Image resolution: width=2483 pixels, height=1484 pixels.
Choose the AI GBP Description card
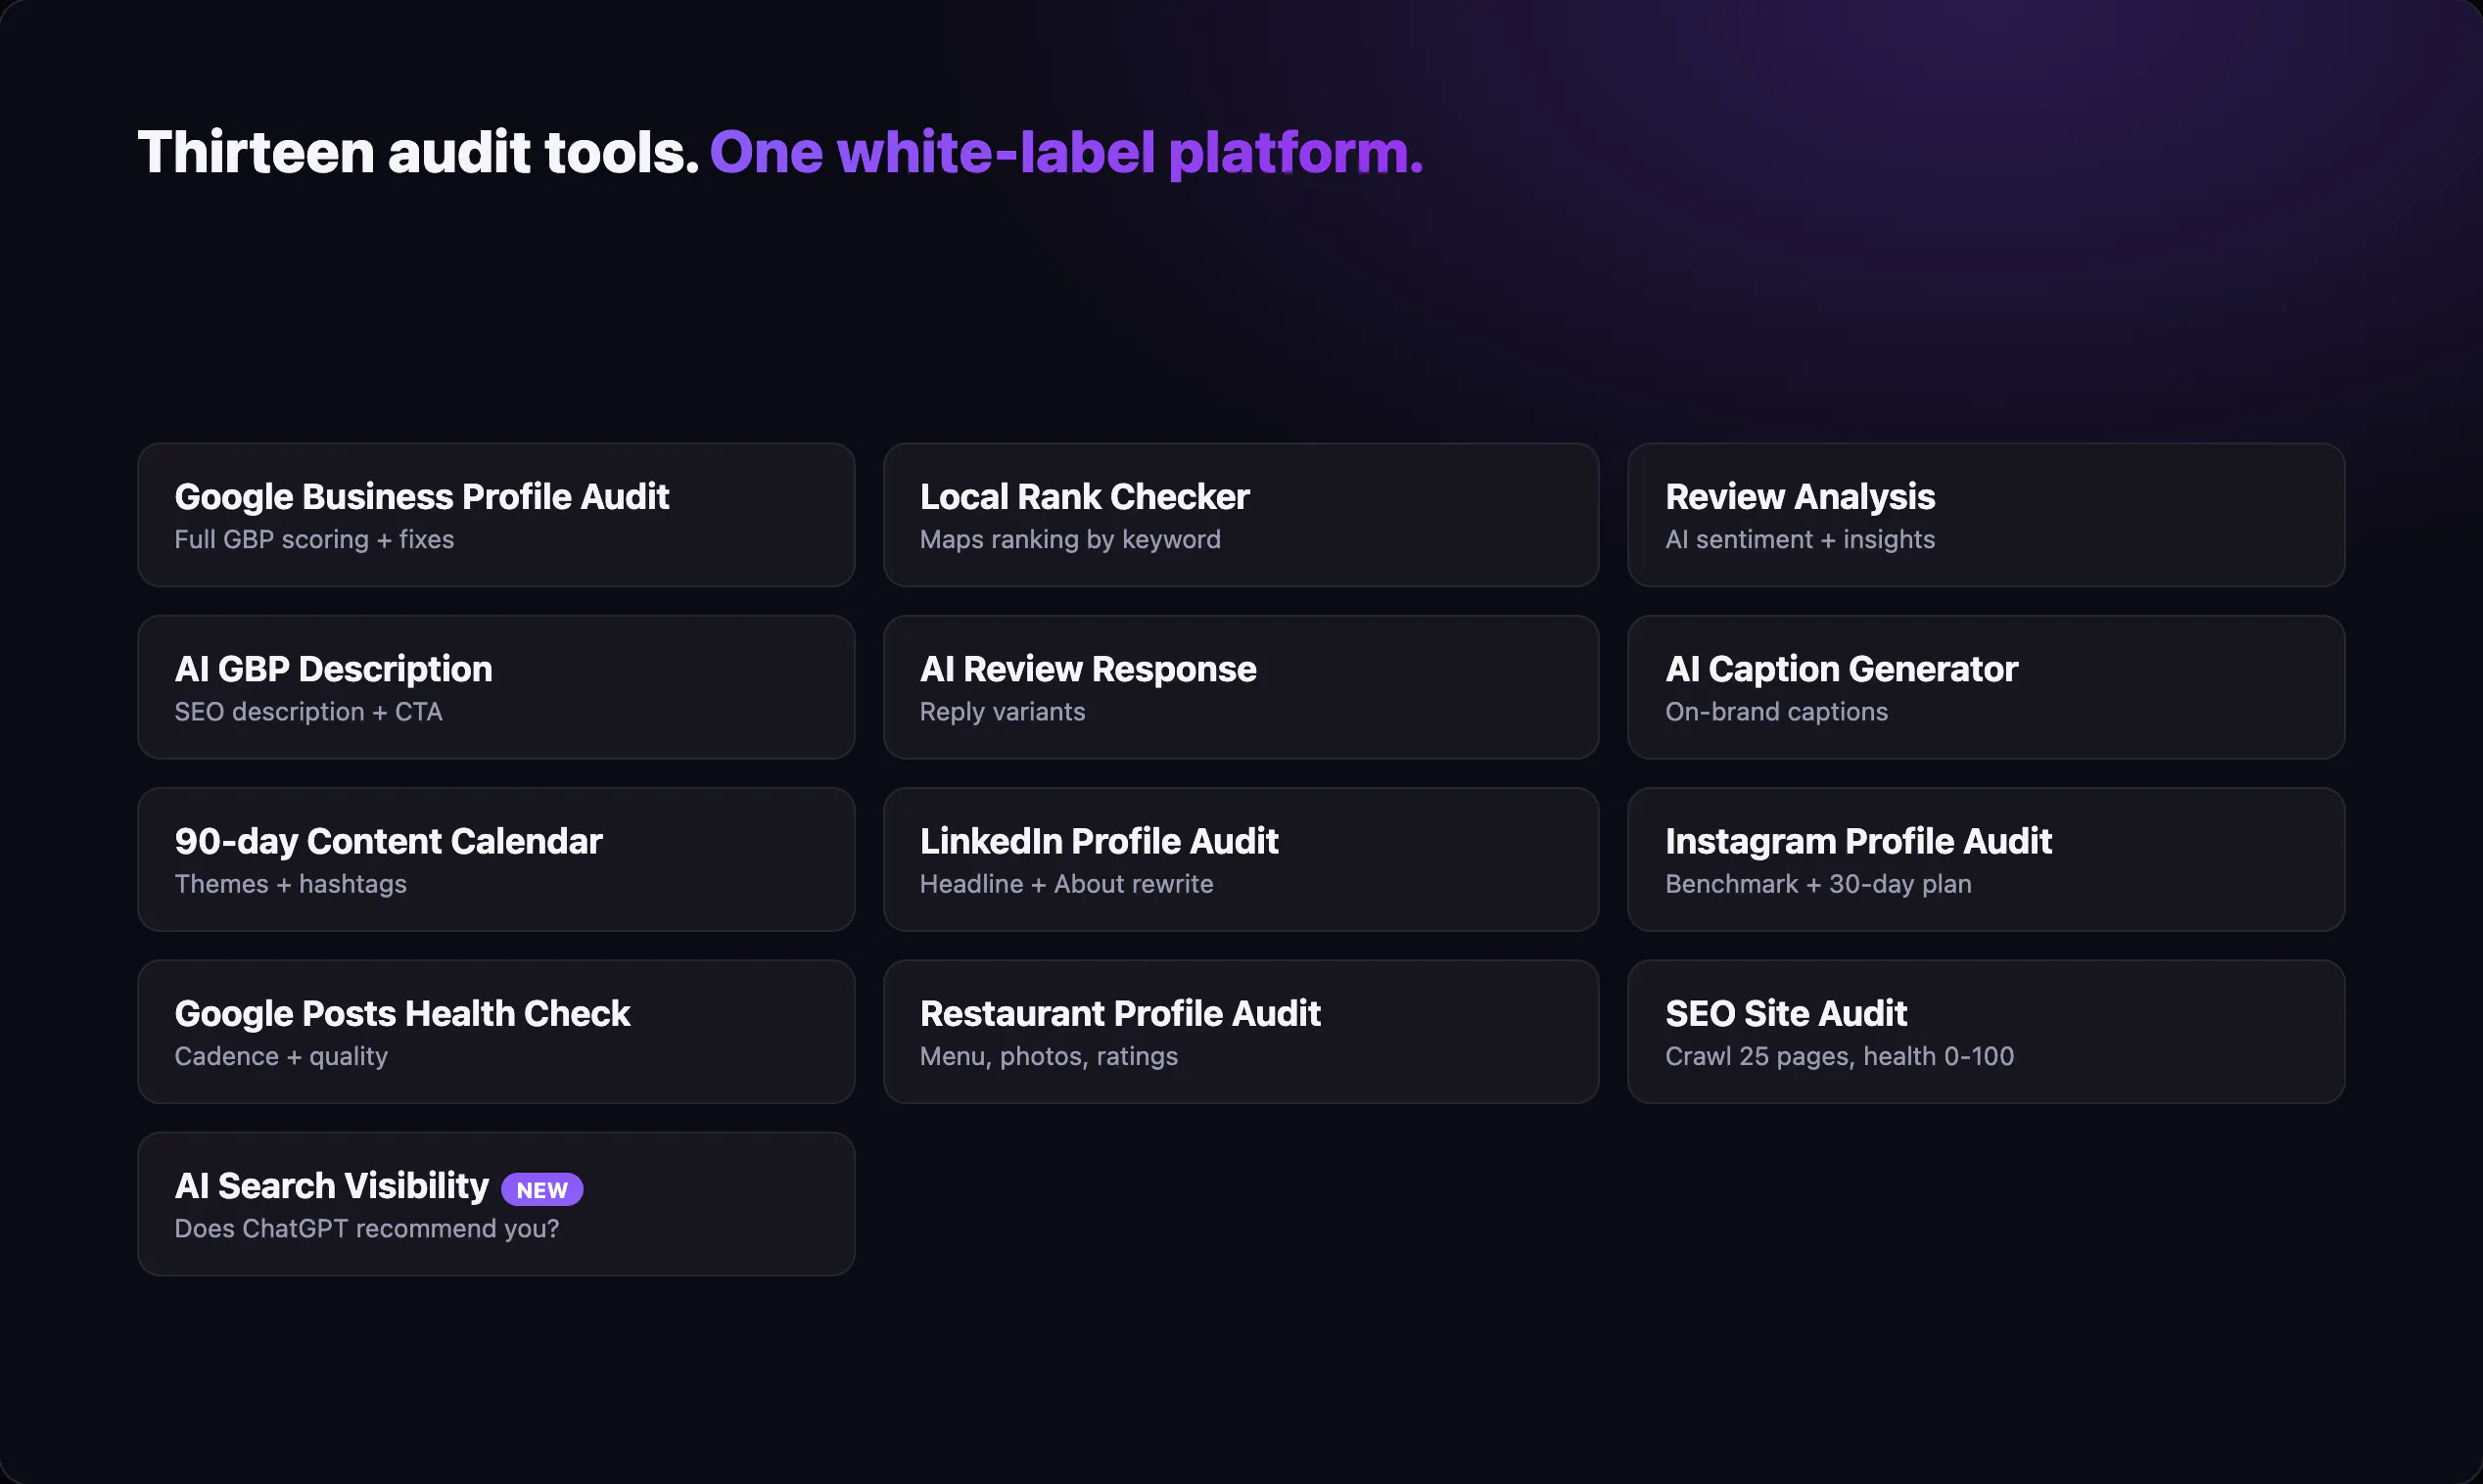pos(496,687)
